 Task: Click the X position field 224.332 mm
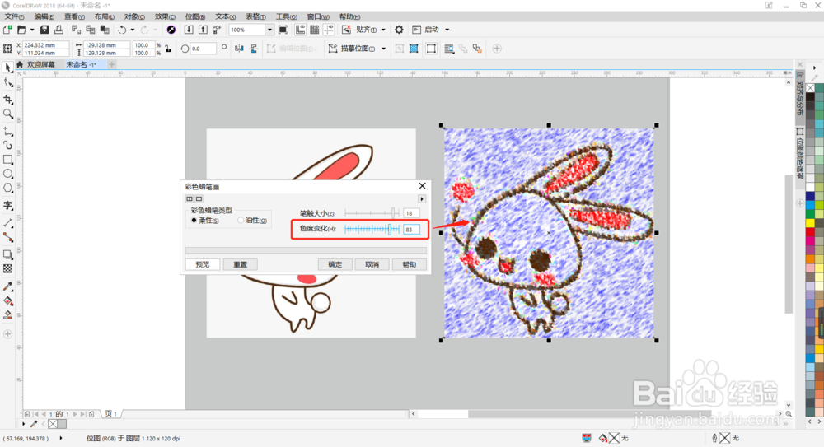(45, 45)
